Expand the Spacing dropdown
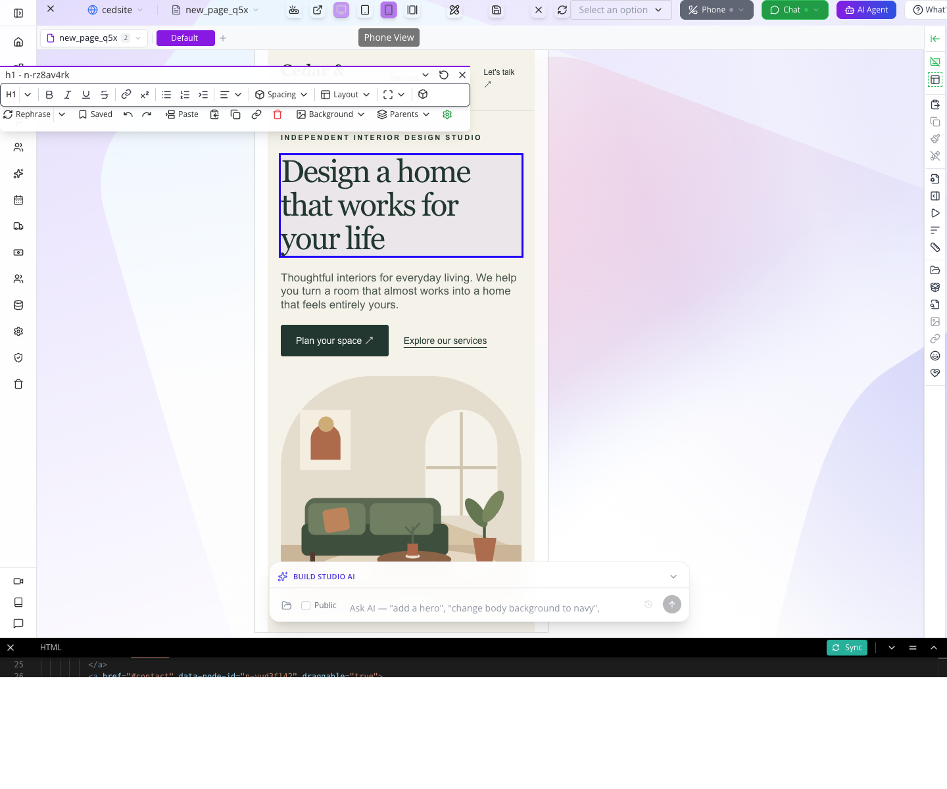The image size is (947, 789). [281, 95]
